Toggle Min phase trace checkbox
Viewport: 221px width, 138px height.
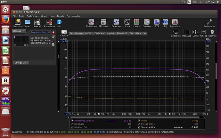(72, 124)
